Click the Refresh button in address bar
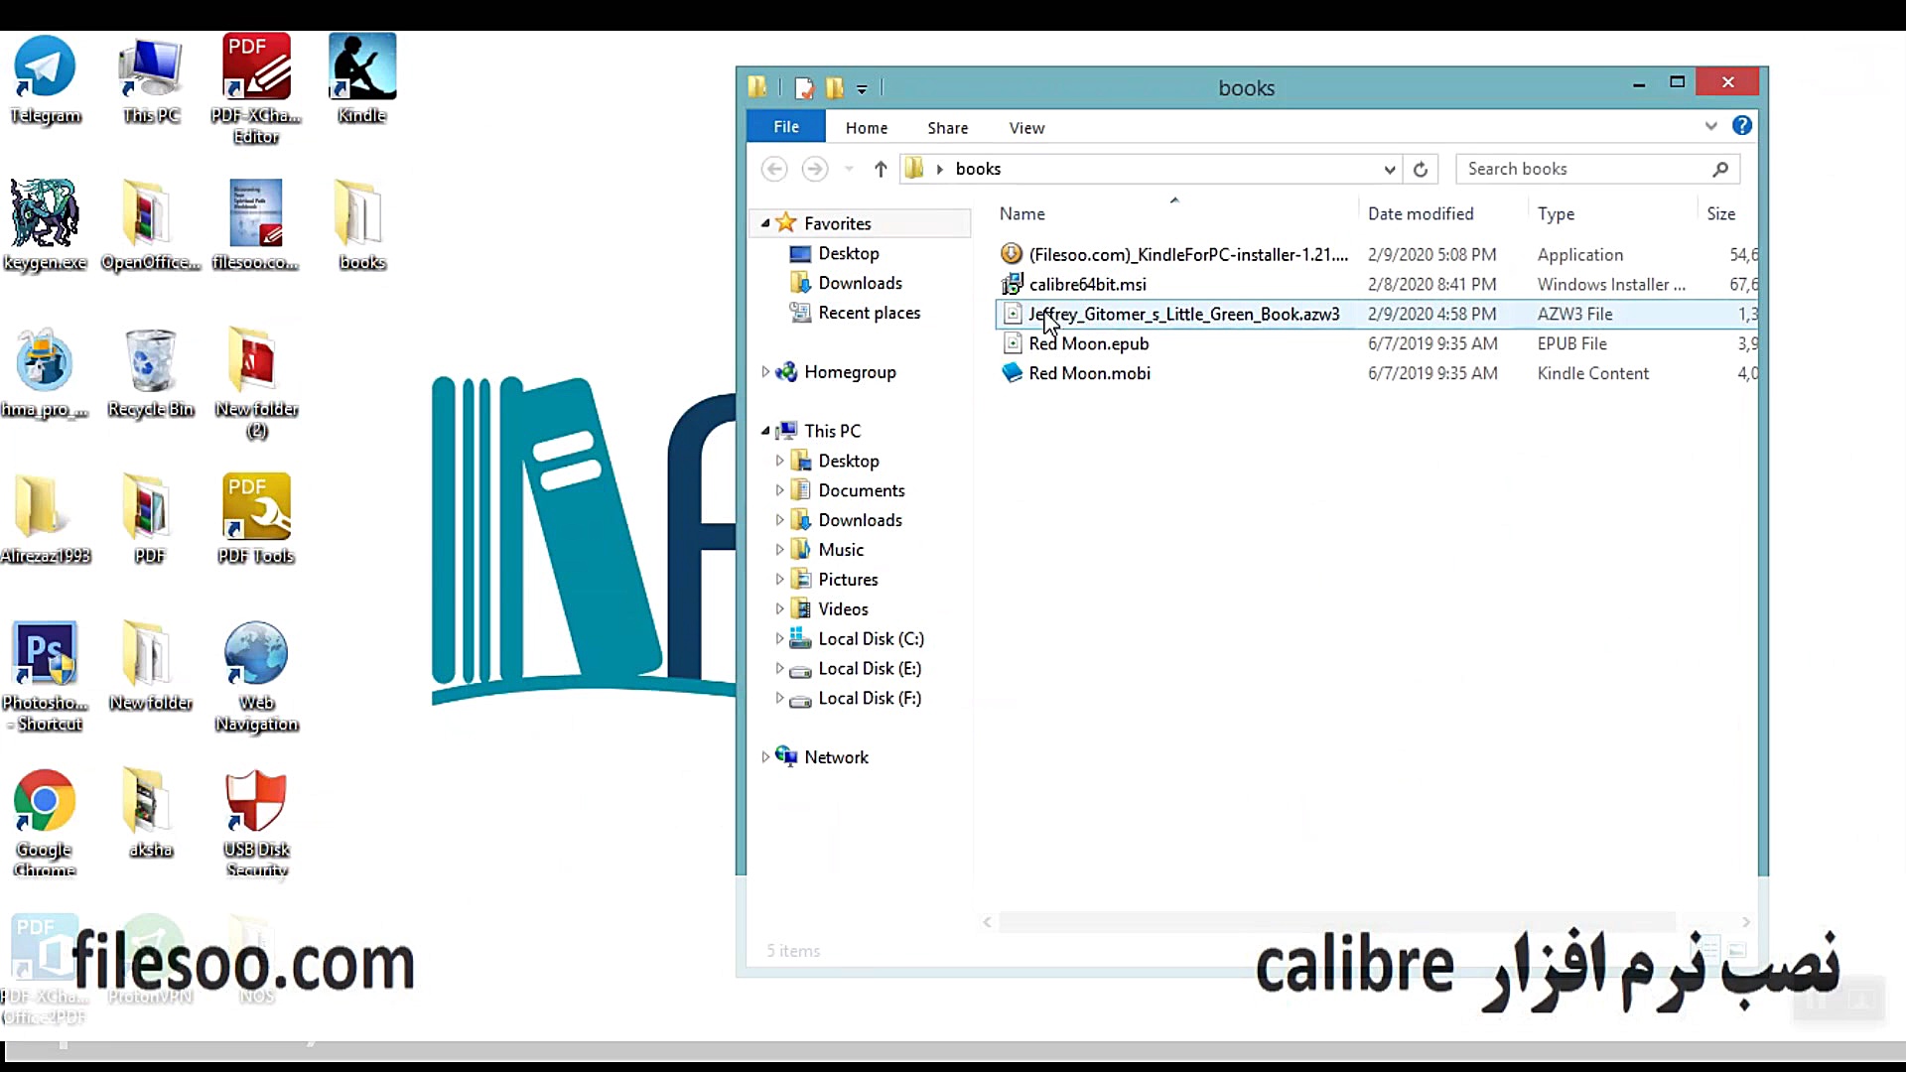Image resolution: width=1906 pixels, height=1072 pixels. pos(1421,170)
